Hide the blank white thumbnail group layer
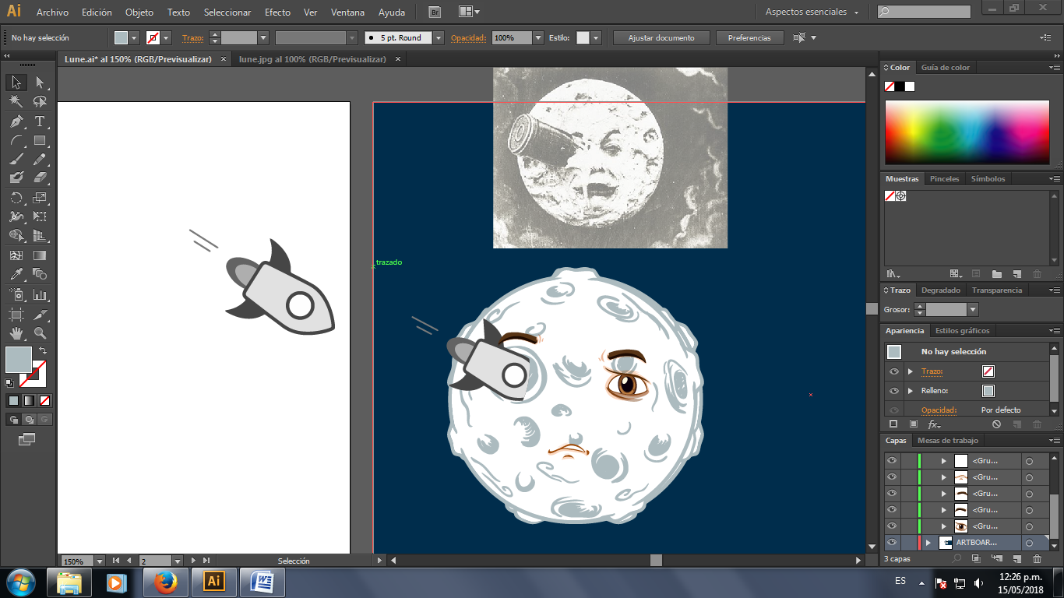The height and width of the screenshot is (598, 1064). point(892,460)
